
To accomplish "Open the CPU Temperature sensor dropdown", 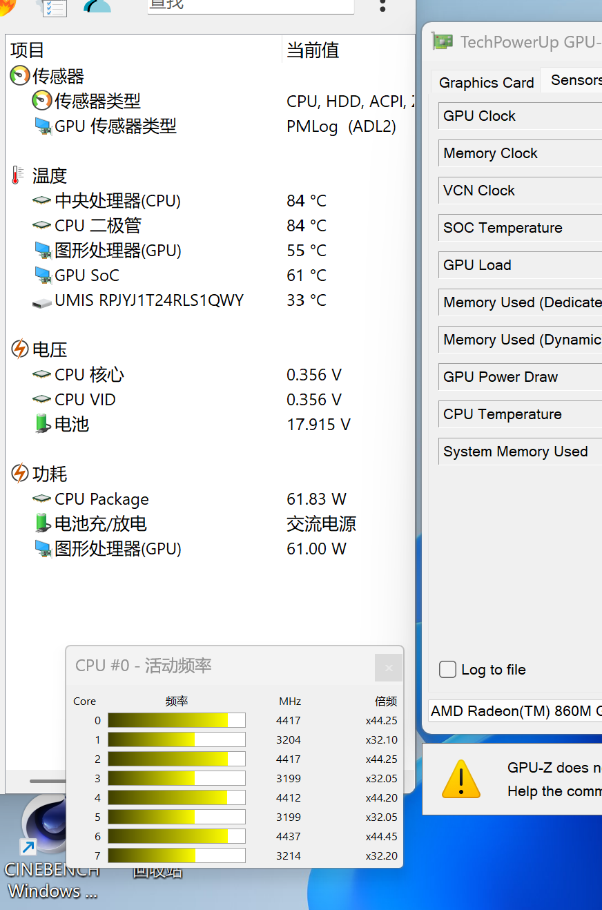I will (x=521, y=414).
